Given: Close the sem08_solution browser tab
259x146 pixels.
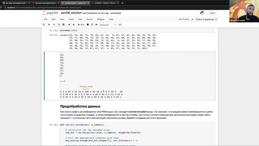Looking at the screenshot, I should click(88, 3).
